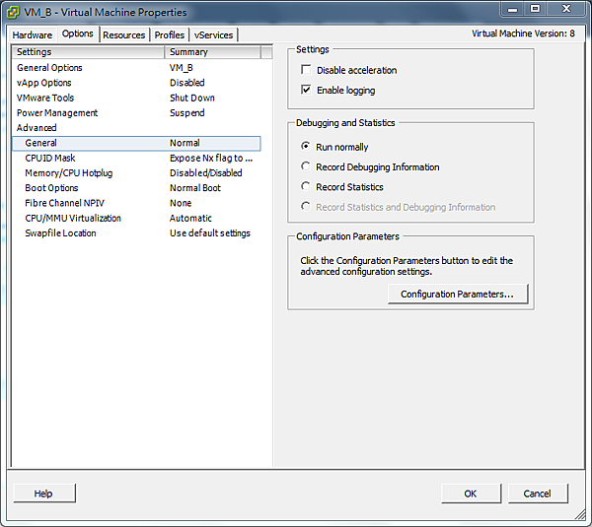The image size is (592, 527).
Task: Open Boot Options in the list
Action: pyautogui.click(x=51, y=188)
